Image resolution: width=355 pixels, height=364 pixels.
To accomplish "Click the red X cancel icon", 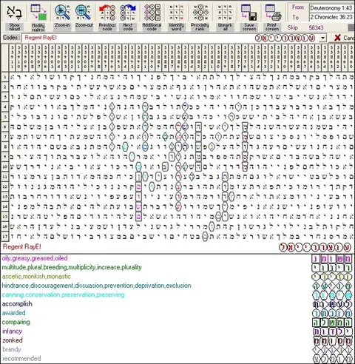I will pyautogui.click(x=337, y=38).
